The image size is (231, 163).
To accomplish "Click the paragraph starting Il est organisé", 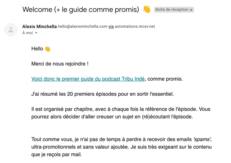I will point(121,113).
